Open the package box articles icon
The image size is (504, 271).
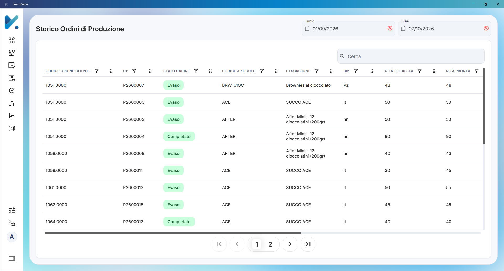(x=12, y=91)
